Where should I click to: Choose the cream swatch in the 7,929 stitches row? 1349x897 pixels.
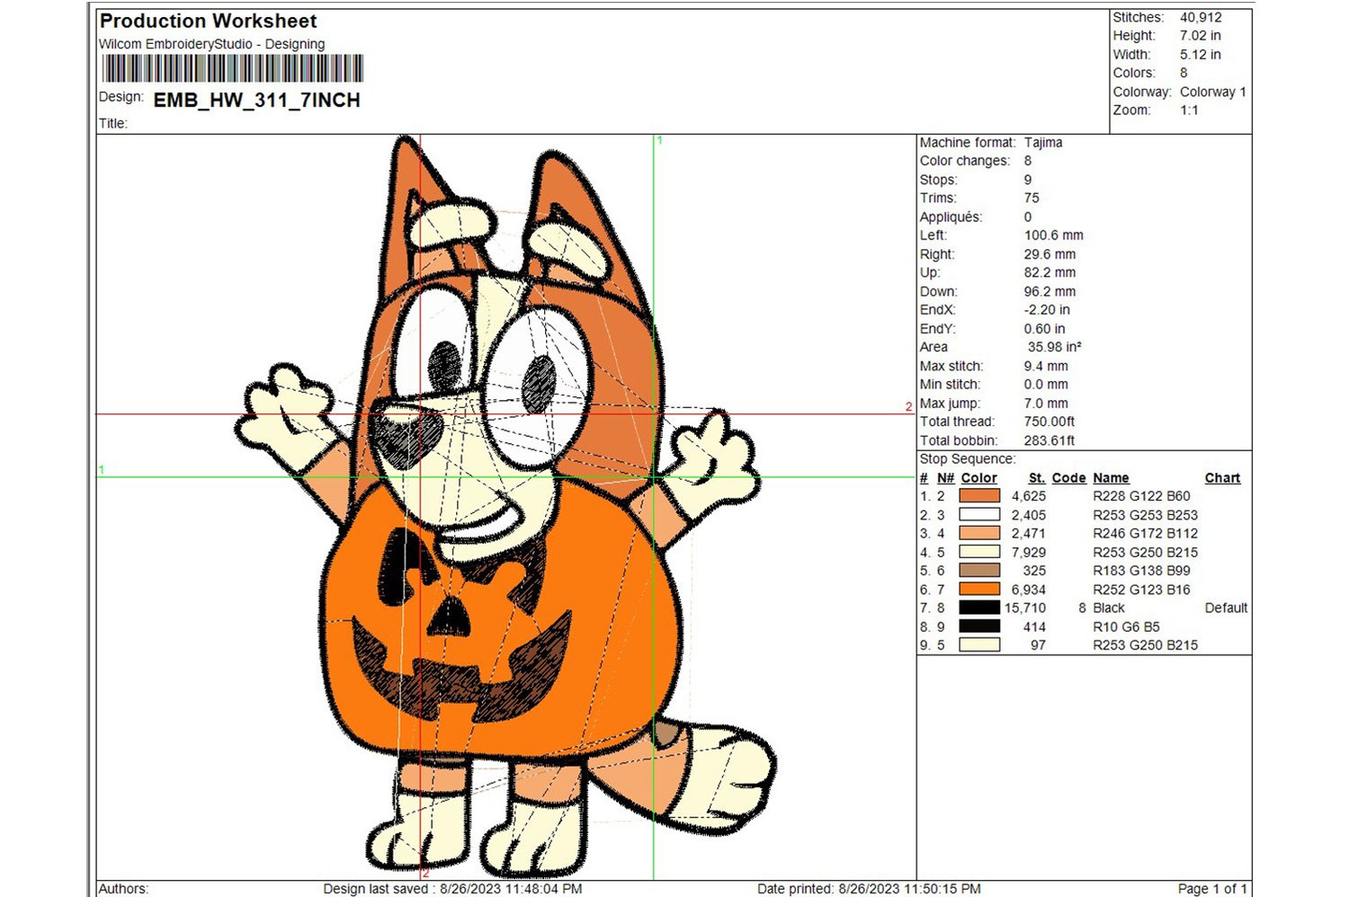pyautogui.click(x=979, y=552)
